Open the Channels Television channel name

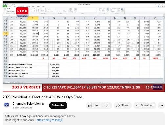(x=27, y=103)
